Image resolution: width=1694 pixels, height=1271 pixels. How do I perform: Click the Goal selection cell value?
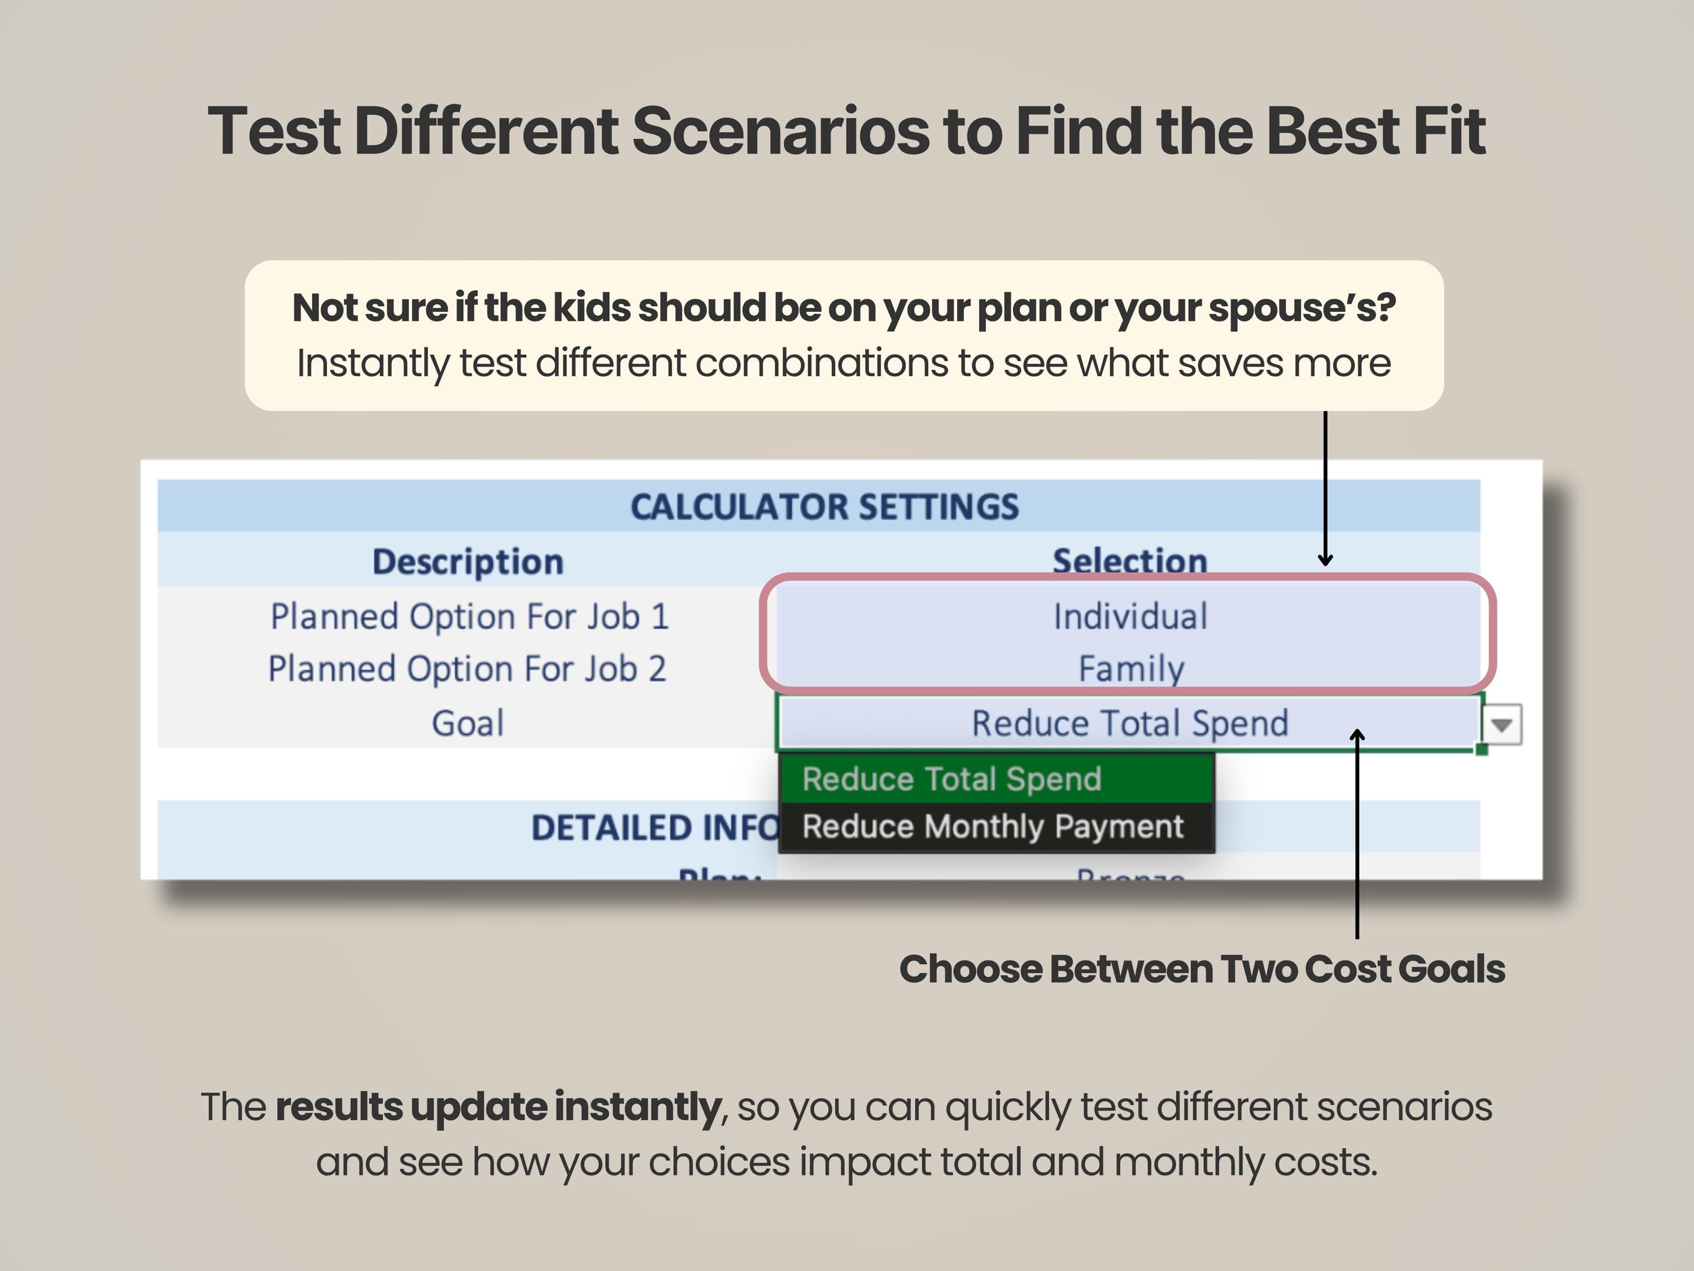pyautogui.click(x=1129, y=723)
